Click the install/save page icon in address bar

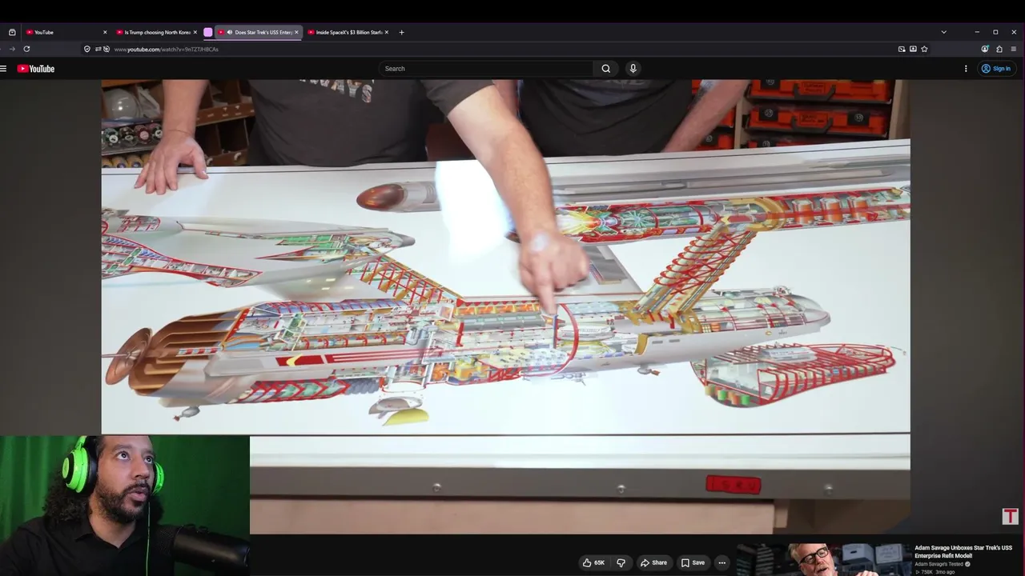point(913,49)
